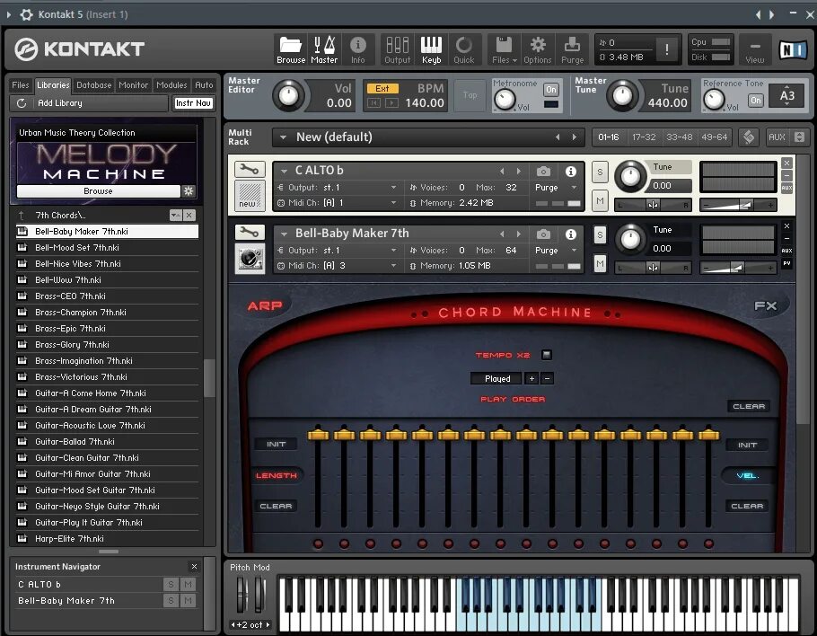Toggle the Master editor metronome icon
The width and height of the screenshot is (817, 636).
(x=324, y=49)
